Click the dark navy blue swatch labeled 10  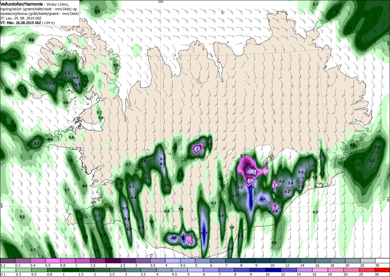pos(273,270)
